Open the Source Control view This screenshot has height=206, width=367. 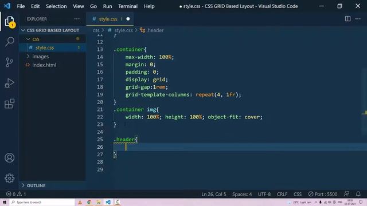[10, 62]
